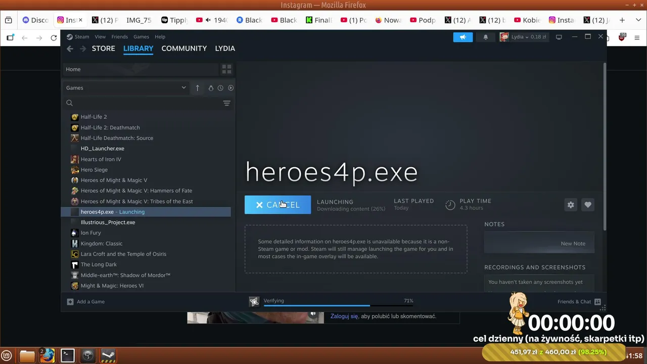Switch Steam to Big Picture mode

click(559, 37)
